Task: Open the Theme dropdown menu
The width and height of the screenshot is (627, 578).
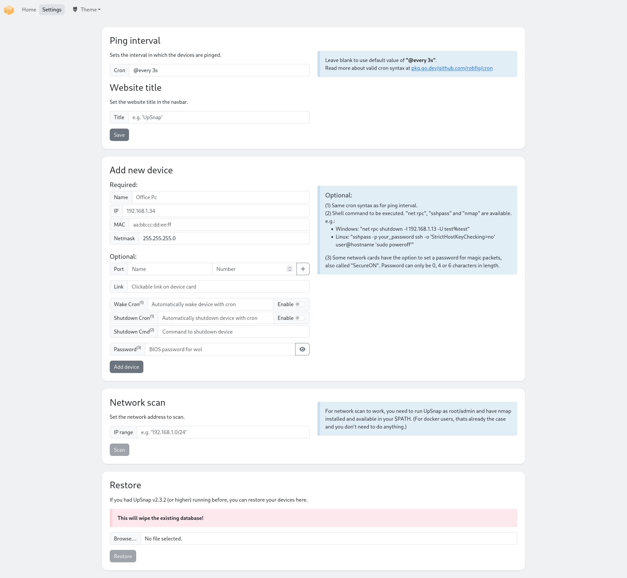Action: click(x=87, y=9)
